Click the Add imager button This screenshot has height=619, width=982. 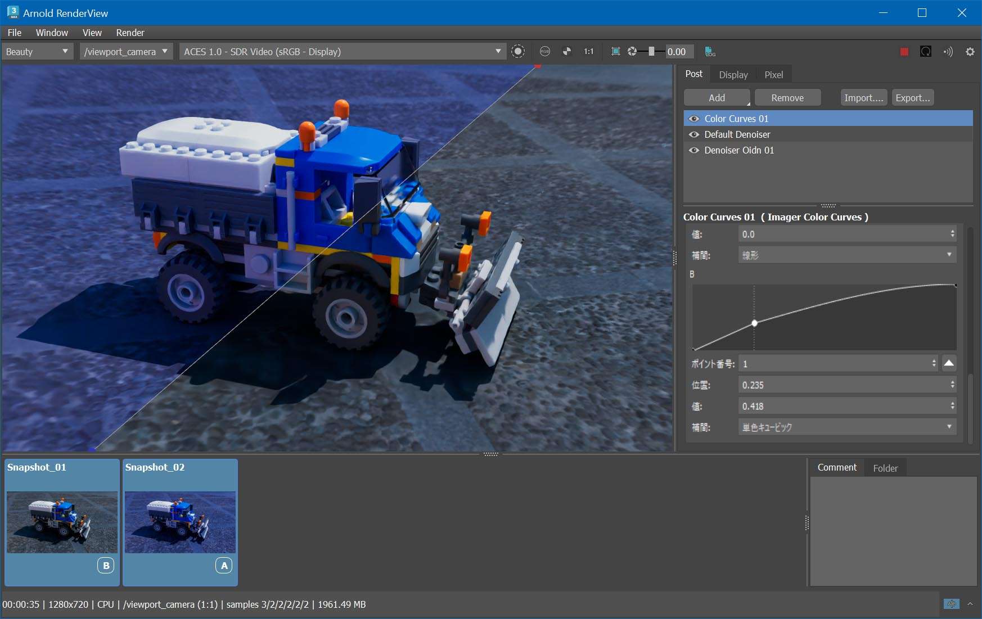pyautogui.click(x=717, y=98)
